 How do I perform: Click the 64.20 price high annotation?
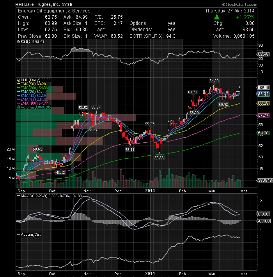tap(214, 81)
